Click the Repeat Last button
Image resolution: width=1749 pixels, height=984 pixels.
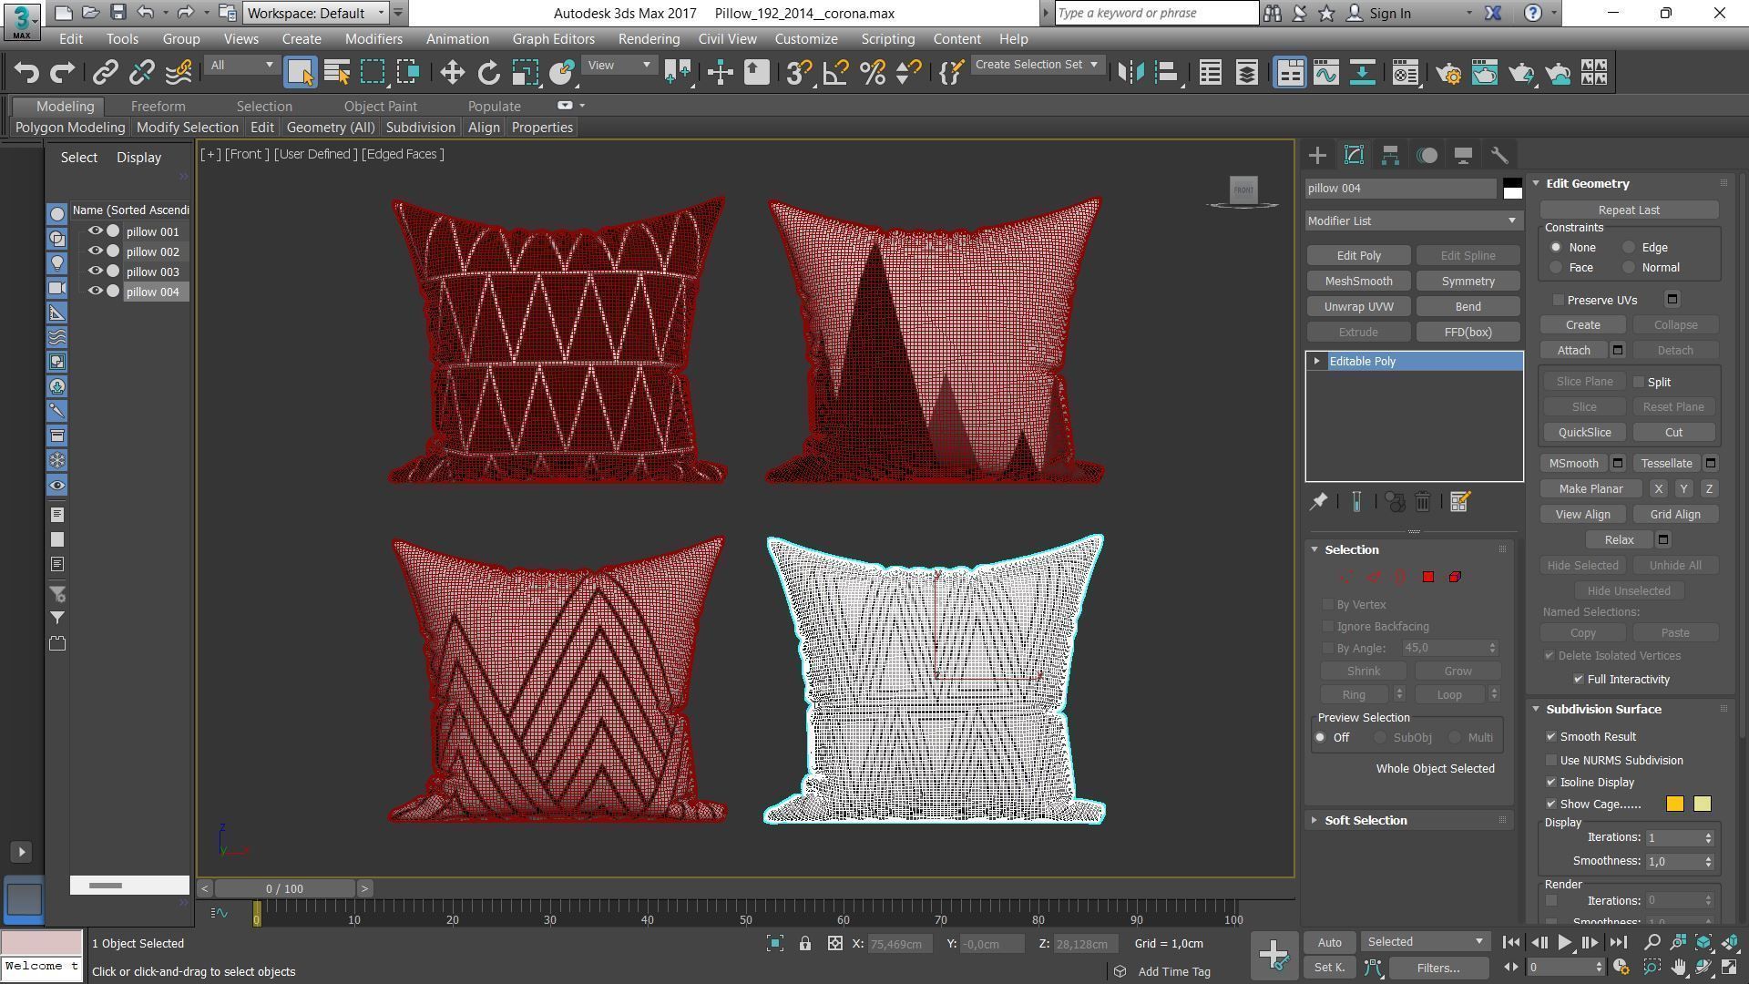(x=1629, y=210)
